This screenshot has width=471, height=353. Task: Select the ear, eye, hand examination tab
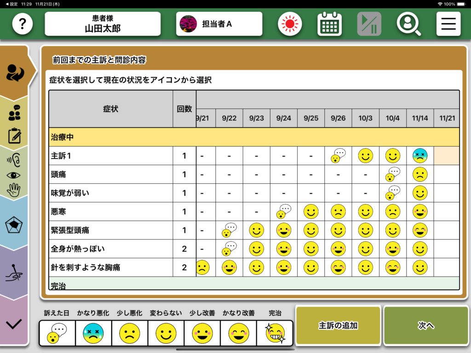(x=15, y=175)
